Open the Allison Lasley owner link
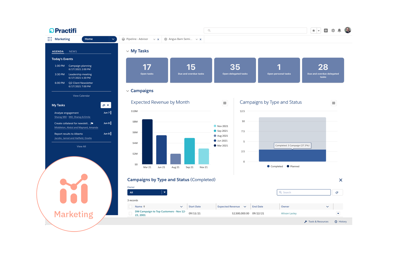398x258 pixels. tap(289, 213)
